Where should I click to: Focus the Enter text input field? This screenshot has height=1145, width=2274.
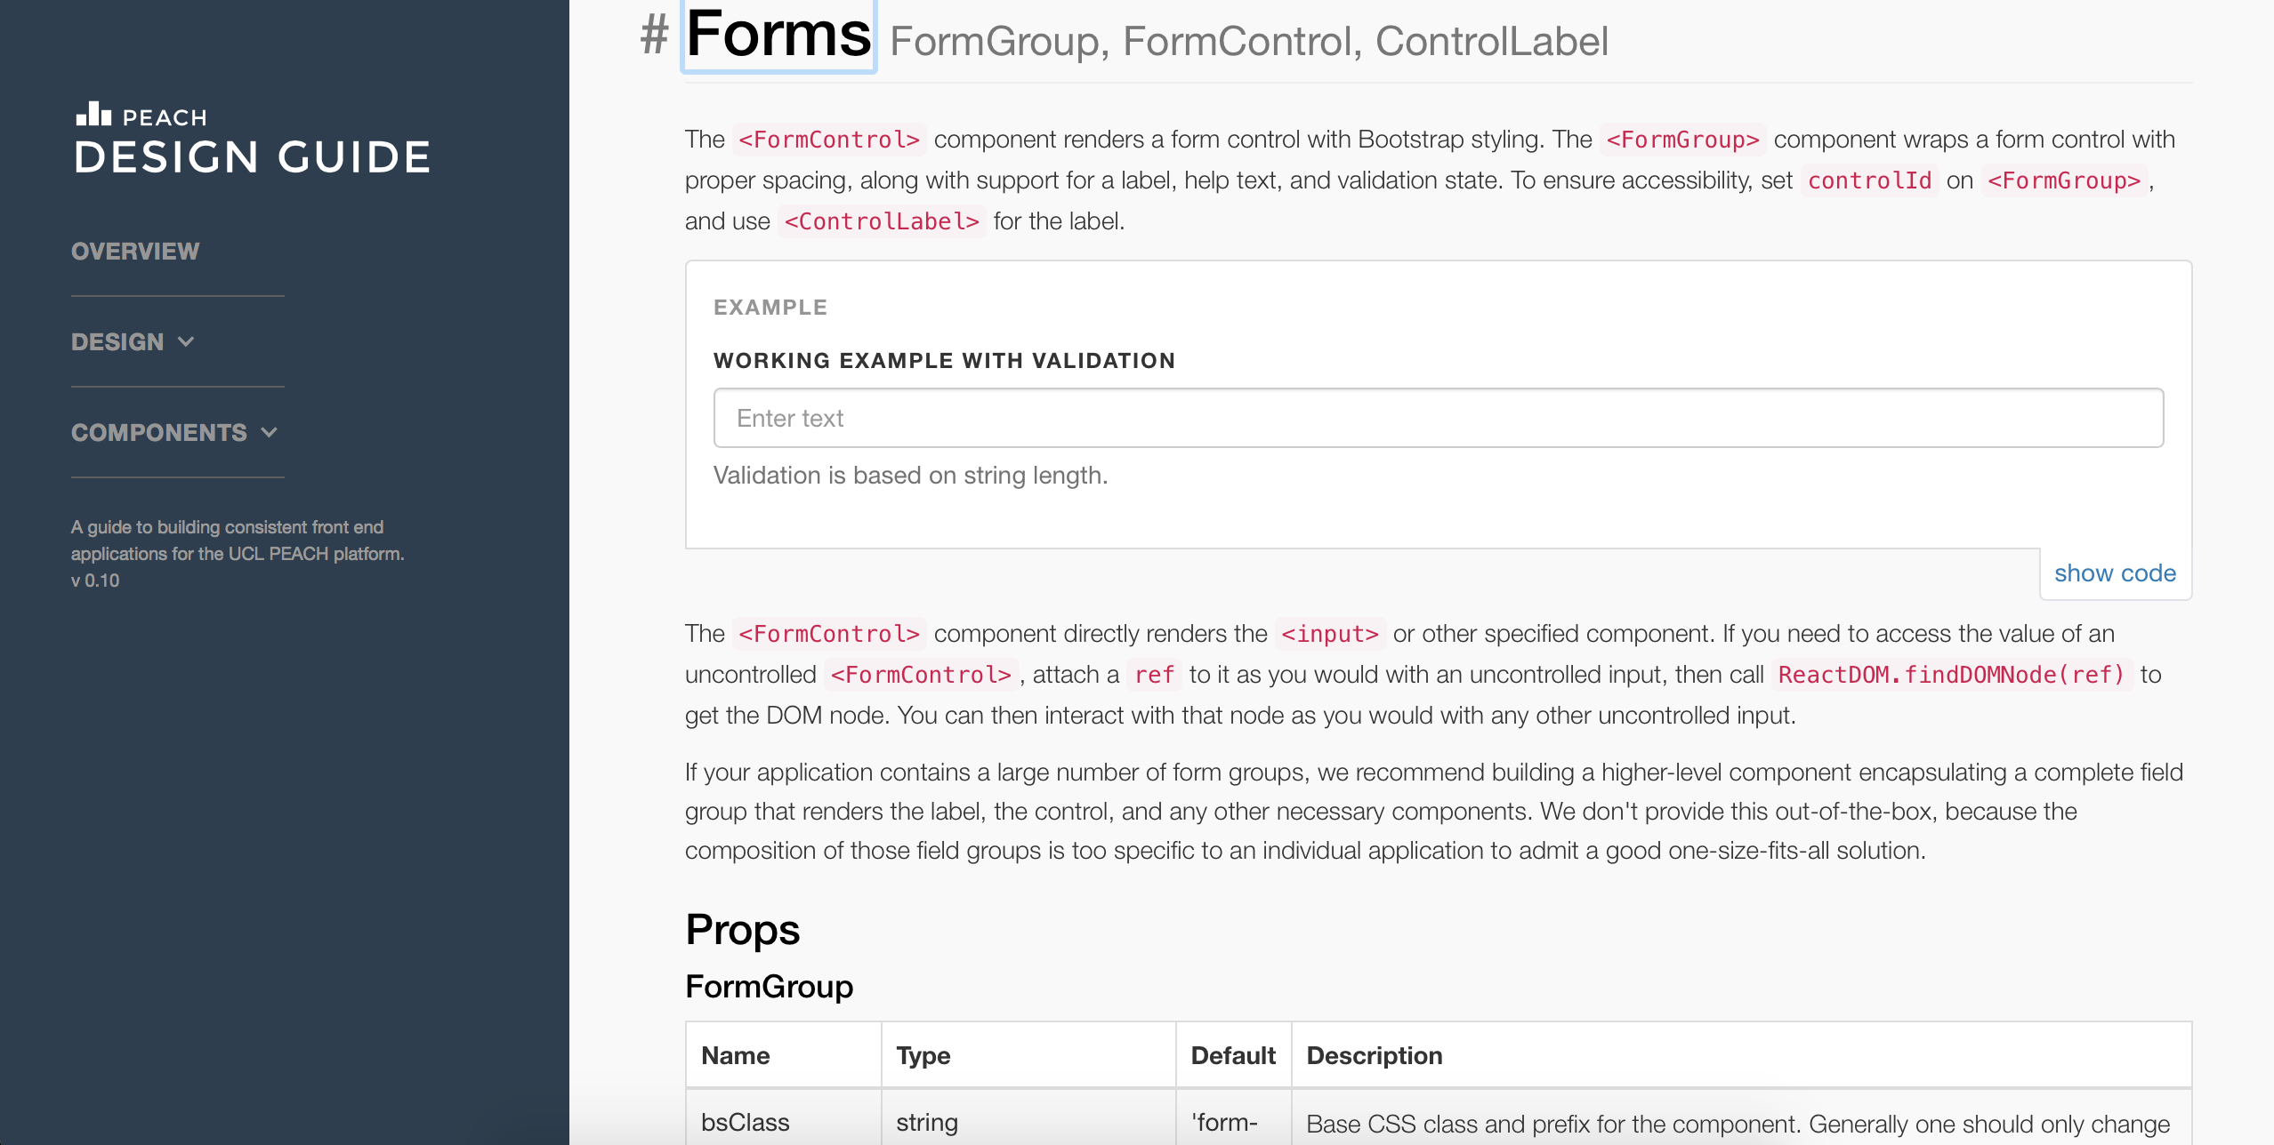click(1439, 418)
